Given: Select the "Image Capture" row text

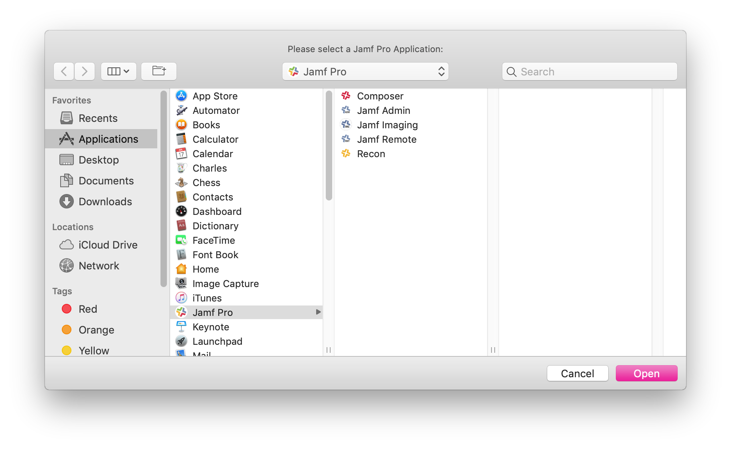Looking at the screenshot, I should tap(225, 284).
